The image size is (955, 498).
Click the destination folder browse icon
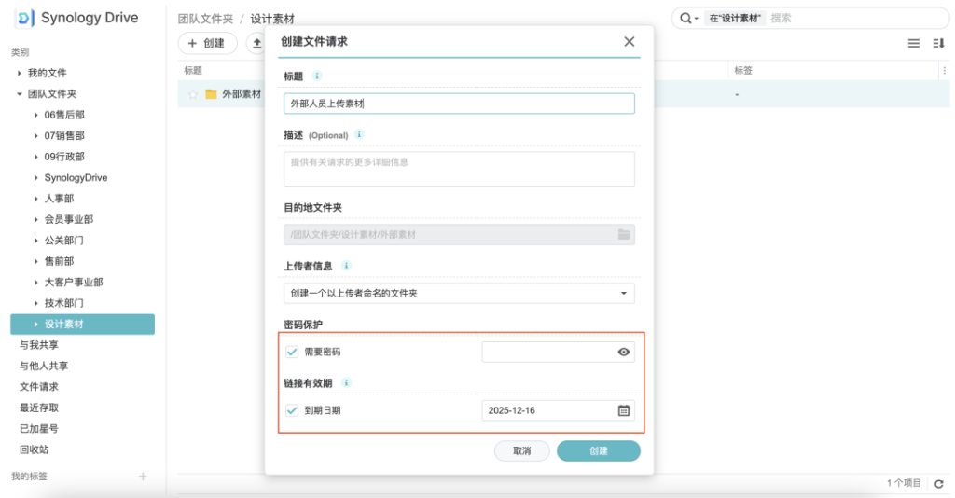pos(624,234)
